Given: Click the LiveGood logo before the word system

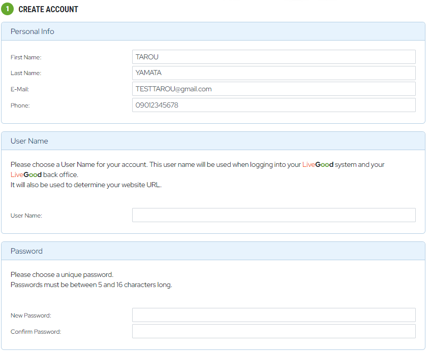Looking at the screenshot, I should click(318, 165).
